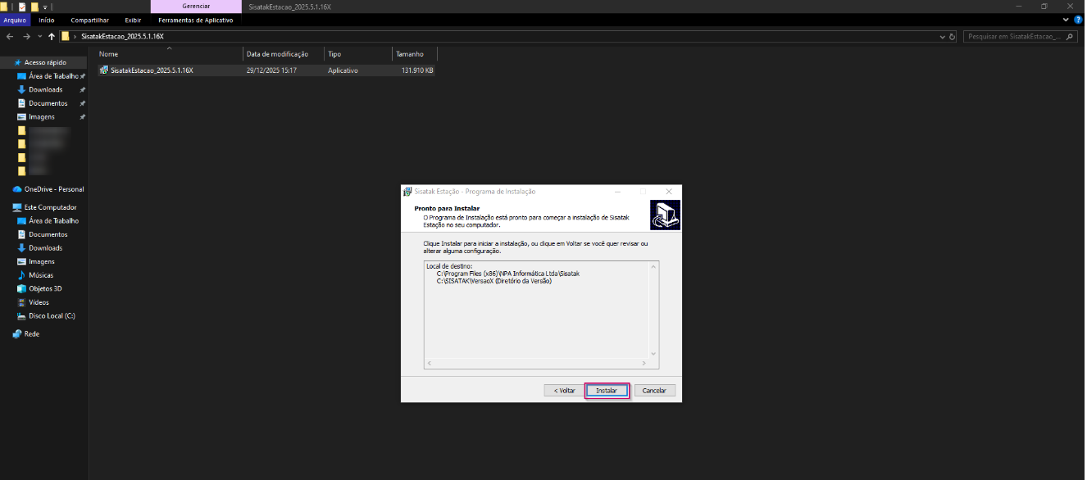Open pinned Documentos under Acesso rápido
1087x480 pixels.
point(48,103)
